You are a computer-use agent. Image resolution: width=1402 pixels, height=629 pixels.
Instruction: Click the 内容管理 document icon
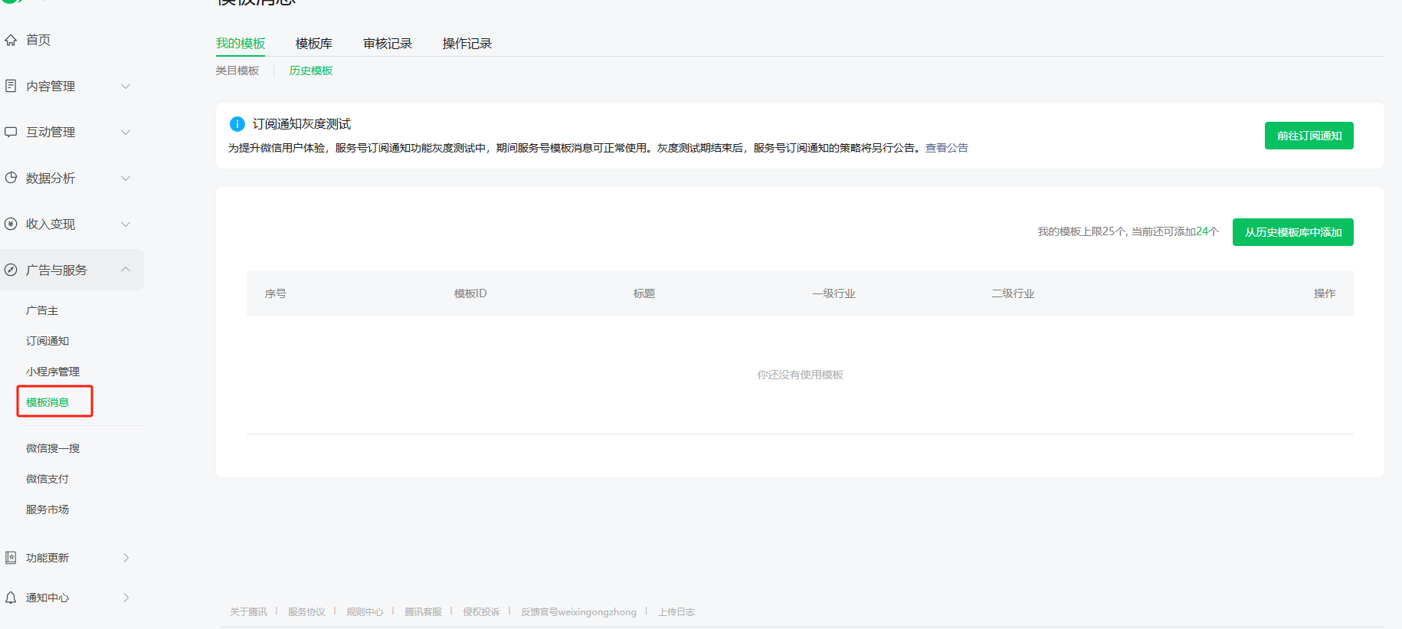tap(11, 86)
